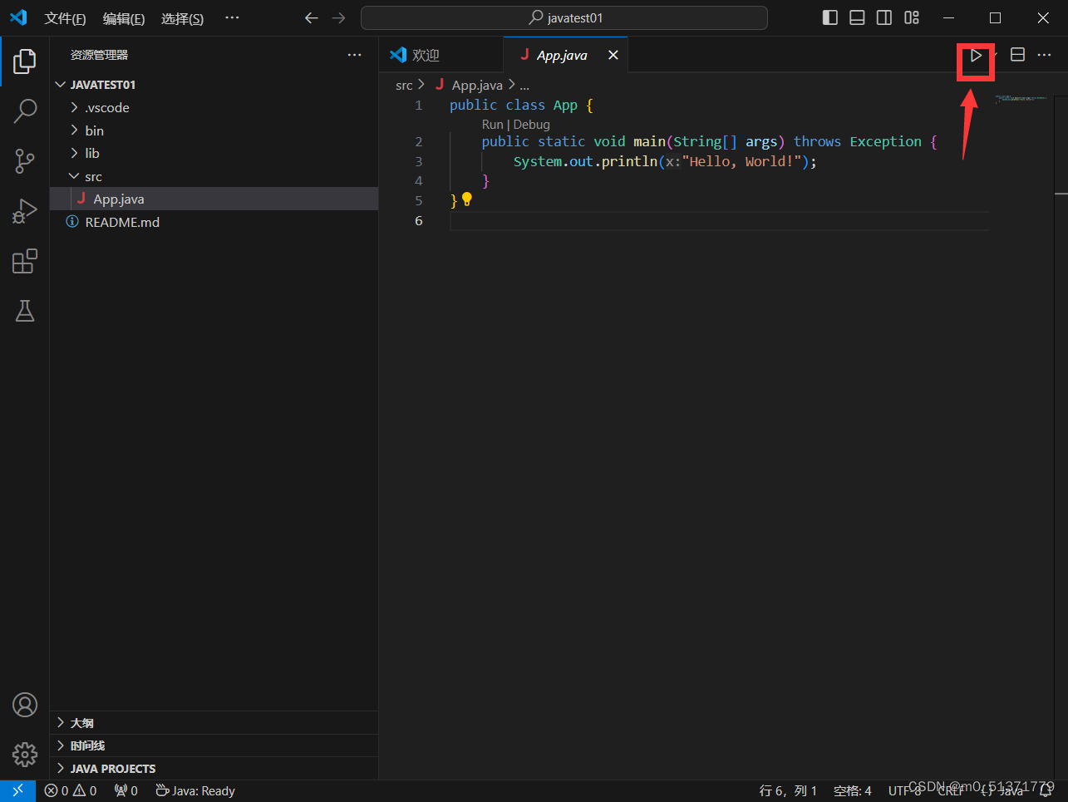
Task: Open the 选择(S) menu
Action: click(182, 18)
